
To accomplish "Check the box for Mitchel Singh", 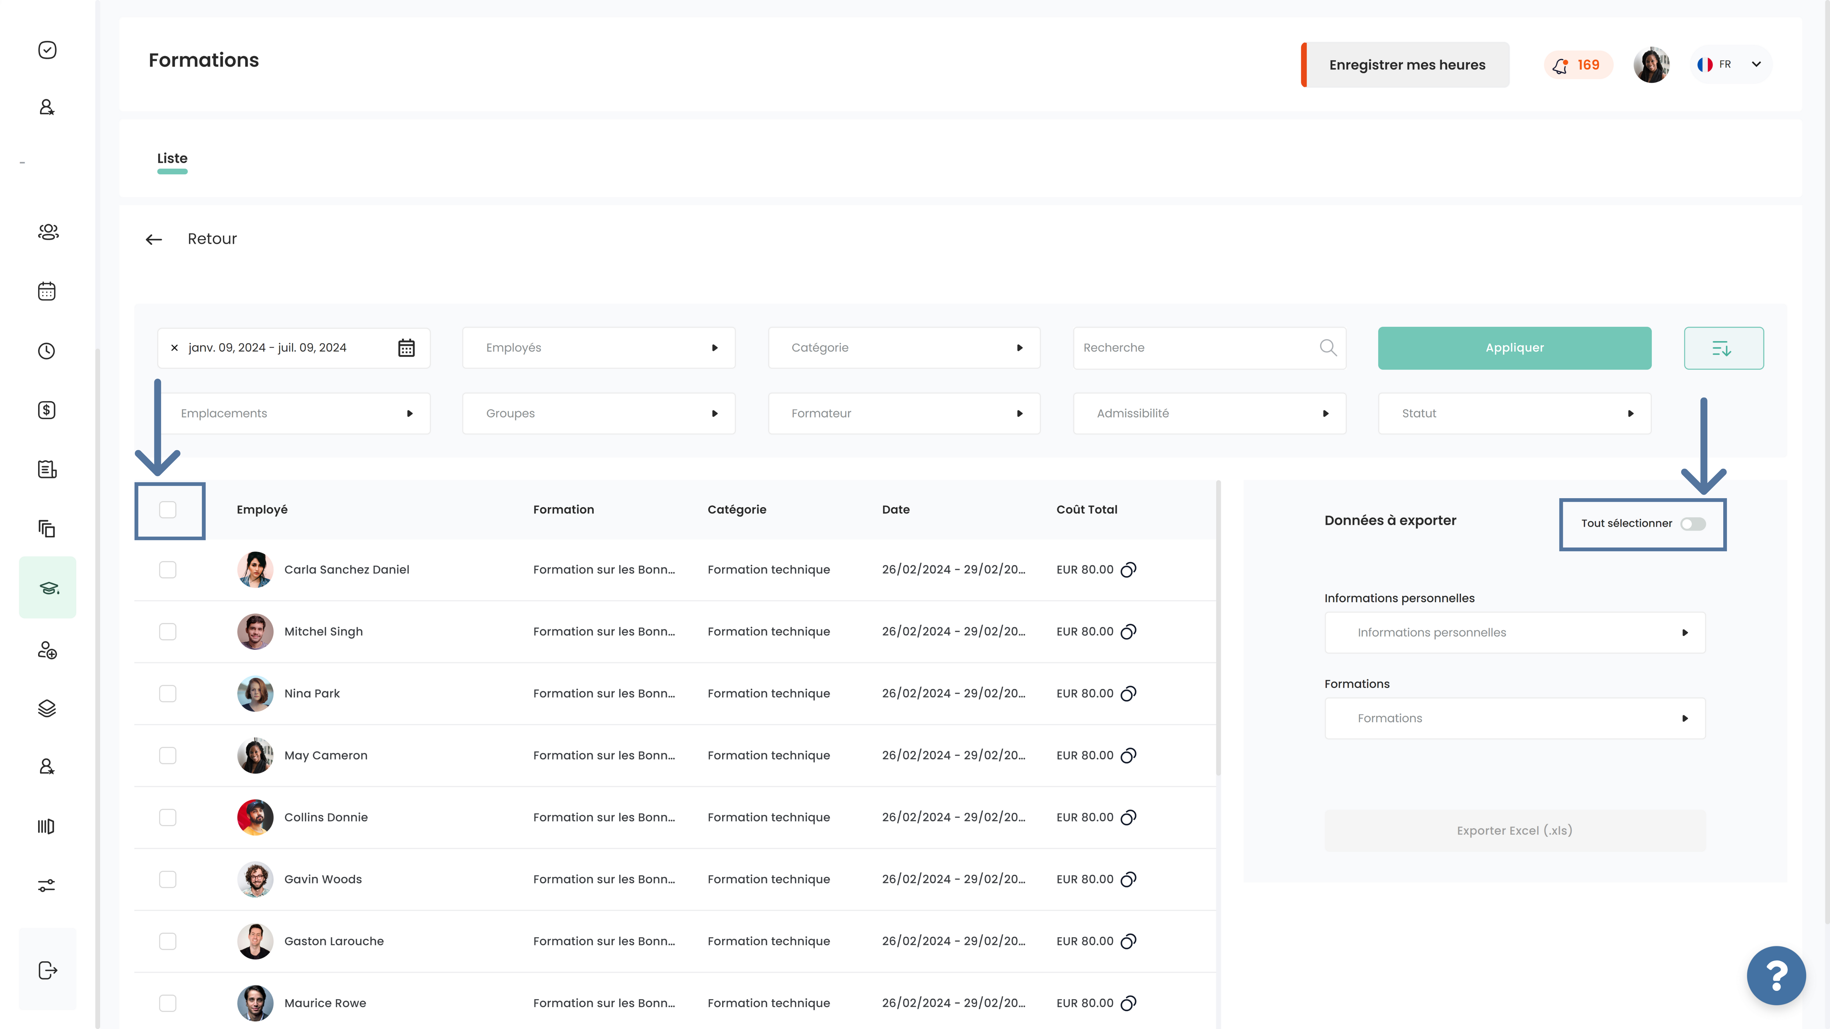I will 168,631.
